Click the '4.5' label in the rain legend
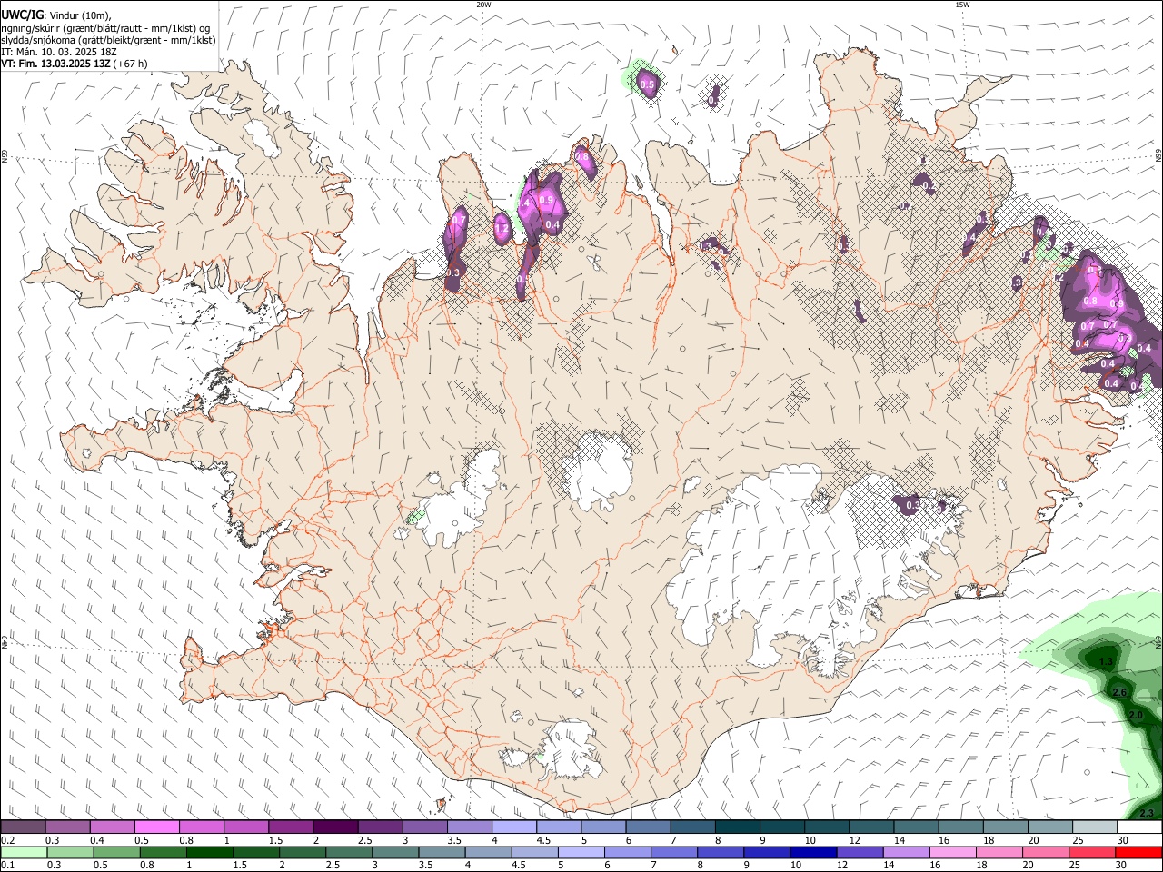Image resolution: width=1163 pixels, height=872 pixels. [518, 865]
